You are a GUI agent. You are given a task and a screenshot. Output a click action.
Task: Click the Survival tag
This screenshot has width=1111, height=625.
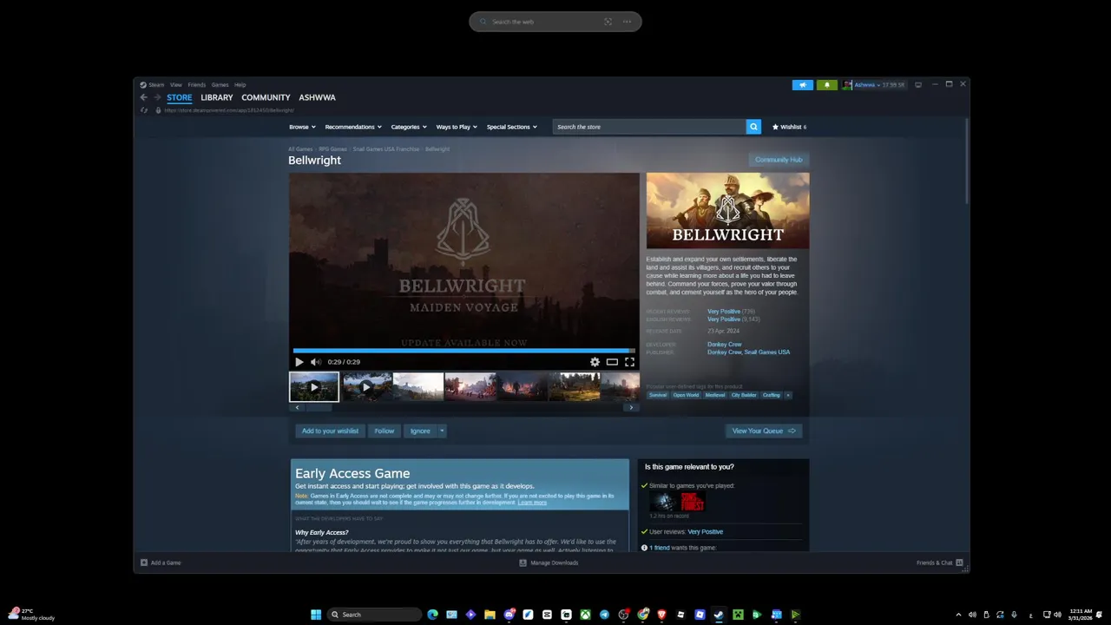click(658, 395)
